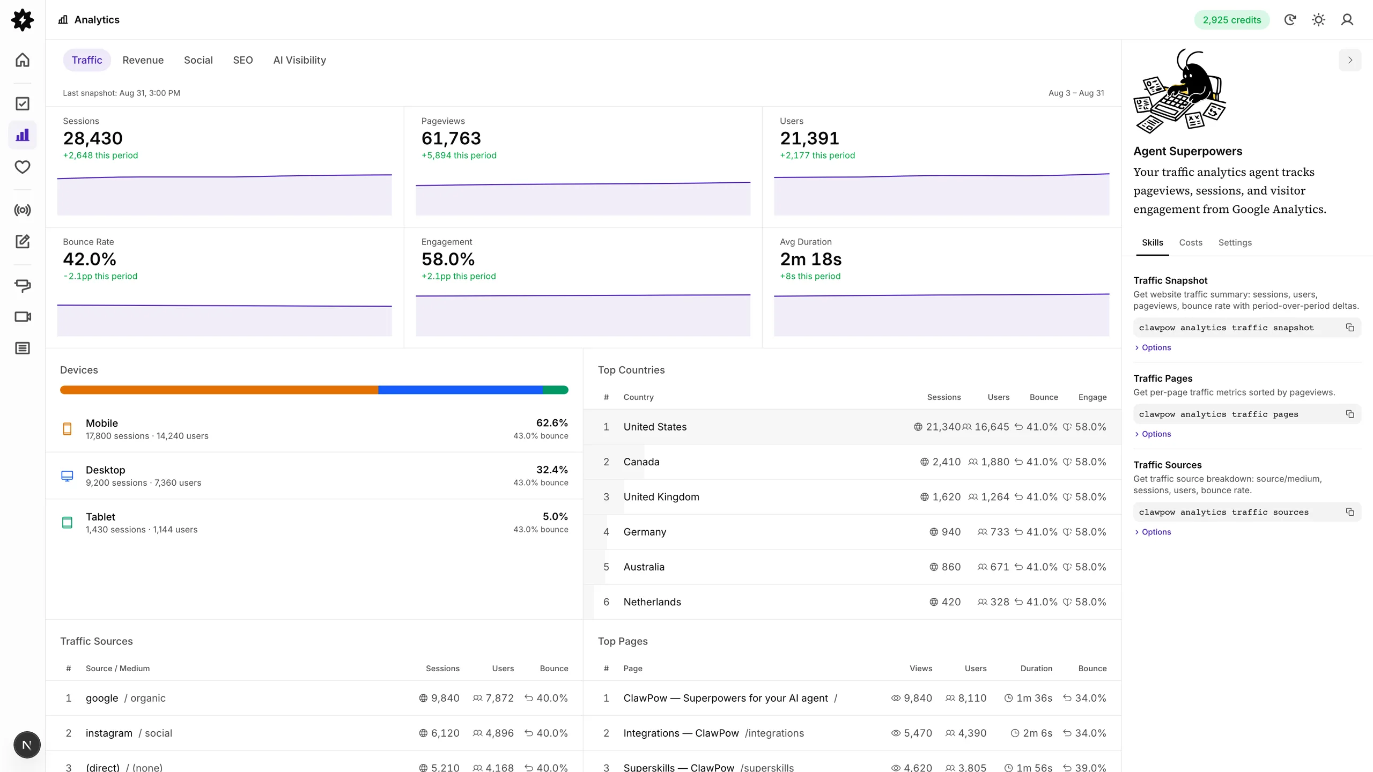Open the Settings tab in agent panel
Image resolution: width=1373 pixels, height=772 pixels.
[1235, 242]
